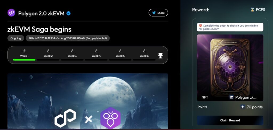Click the Share button
This screenshot has height=130, width=273.
(x=158, y=13)
